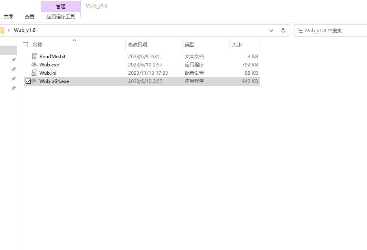The image size is (367, 250).
Task: Click the sort arrow above the 名称 column
Action: (74, 40)
